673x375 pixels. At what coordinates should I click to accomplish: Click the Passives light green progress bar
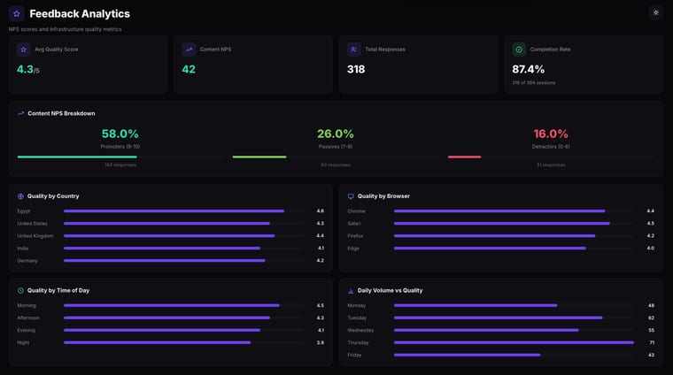259,157
